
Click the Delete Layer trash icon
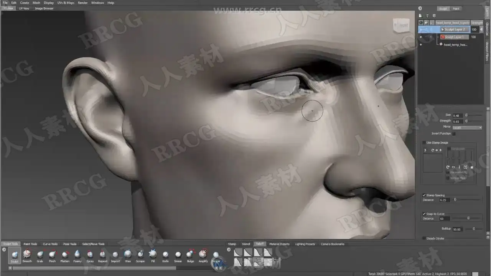(427, 16)
